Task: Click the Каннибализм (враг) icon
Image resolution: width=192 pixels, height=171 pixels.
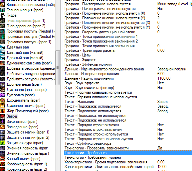Action: pyautogui.click(x=2, y=159)
